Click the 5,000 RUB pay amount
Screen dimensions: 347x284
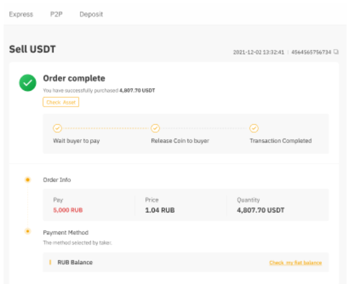pos(68,210)
